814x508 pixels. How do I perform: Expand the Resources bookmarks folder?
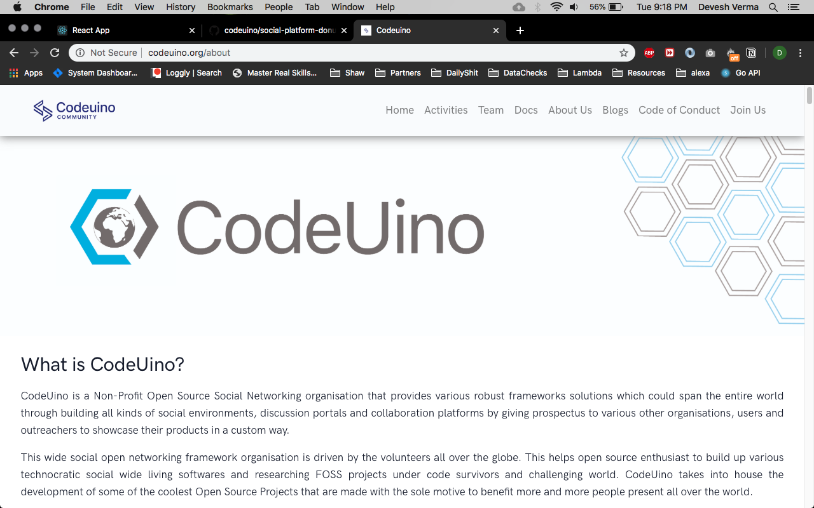point(639,73)
